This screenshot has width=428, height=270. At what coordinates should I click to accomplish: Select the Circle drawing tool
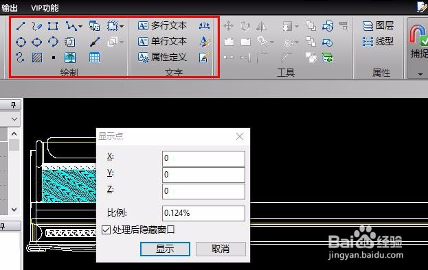21,42
